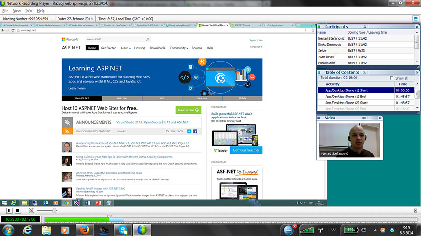
Task: Click the bookmark star in shared browser
Action: click(313, 30)
